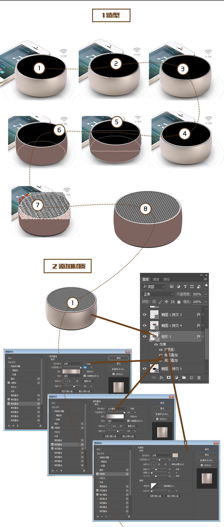The width and height of the screenshot is (224, 527).
Task: Enable 使用全局光 checkbox in 内阴影 dialog
Action: 170,464
